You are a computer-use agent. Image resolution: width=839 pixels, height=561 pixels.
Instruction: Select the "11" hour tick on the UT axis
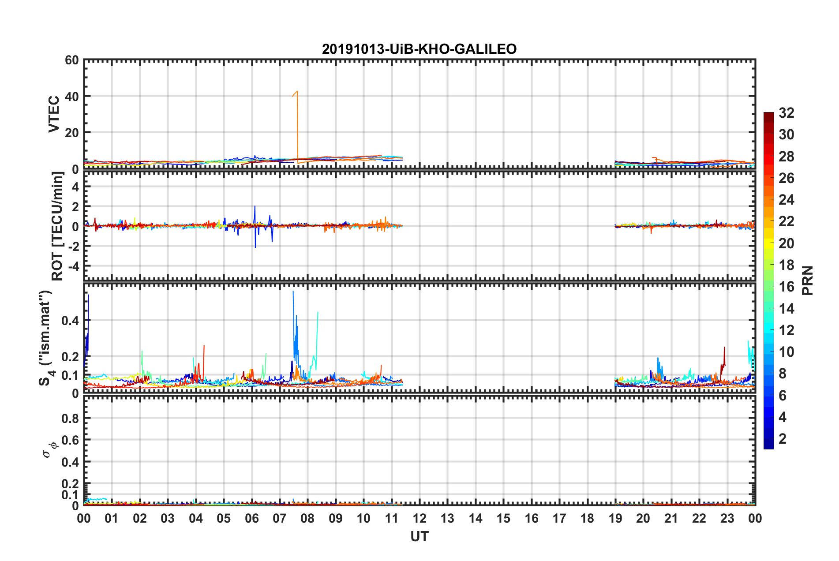[x=392, y=518]
